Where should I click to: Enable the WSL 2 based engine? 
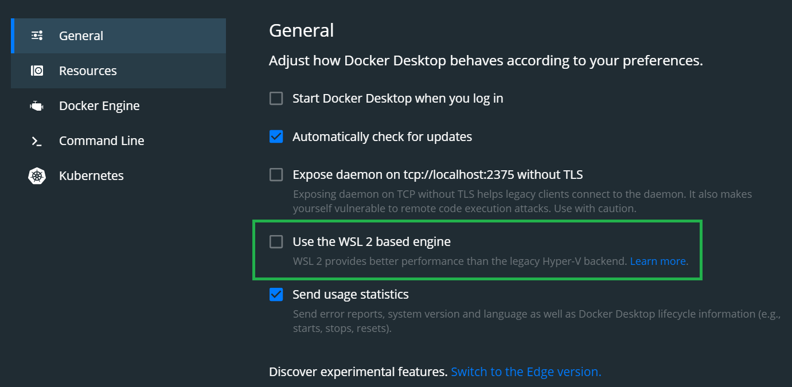276,241
